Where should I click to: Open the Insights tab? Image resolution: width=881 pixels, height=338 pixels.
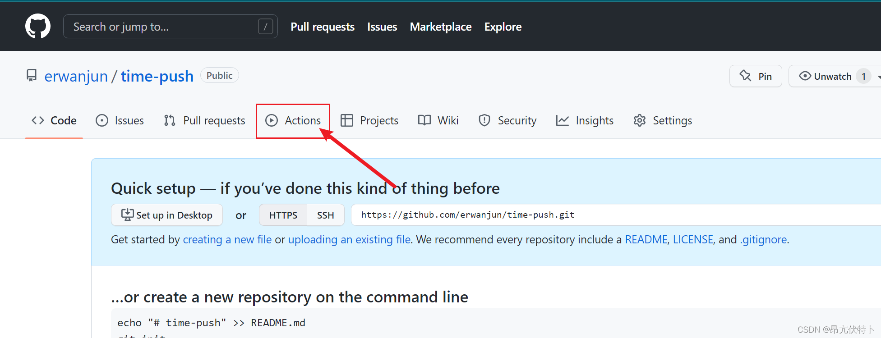pyautogui.click(x=585, y=120)
